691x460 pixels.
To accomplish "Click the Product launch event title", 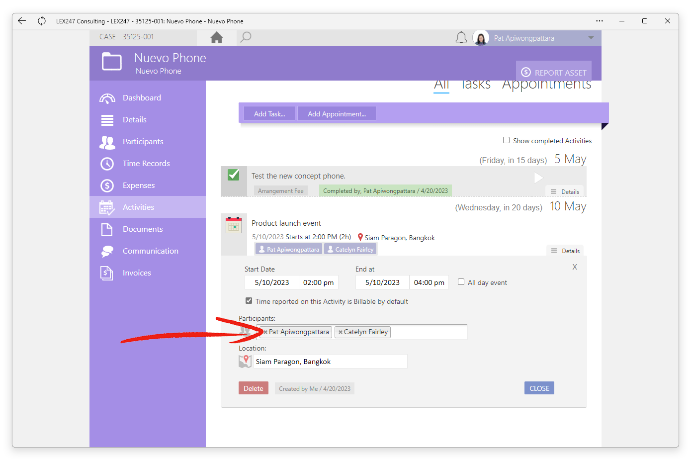I will click(x=286, y=223).
